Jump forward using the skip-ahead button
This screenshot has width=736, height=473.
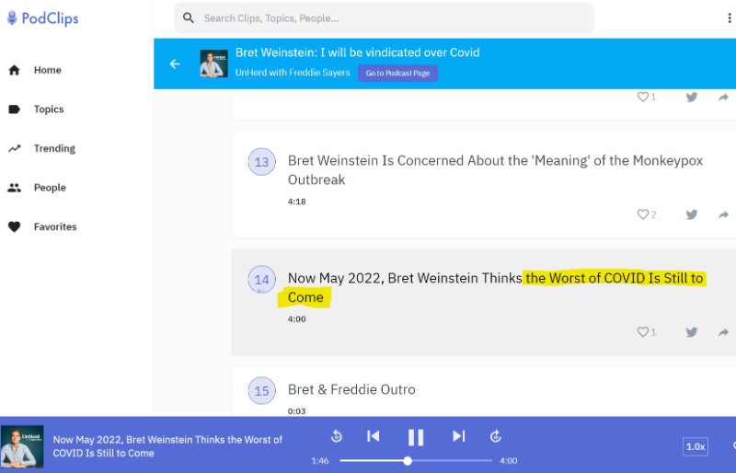pos(496,436)
